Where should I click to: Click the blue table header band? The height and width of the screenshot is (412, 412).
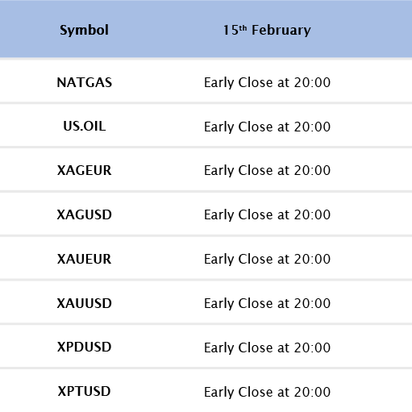click(x=206, y=29)
